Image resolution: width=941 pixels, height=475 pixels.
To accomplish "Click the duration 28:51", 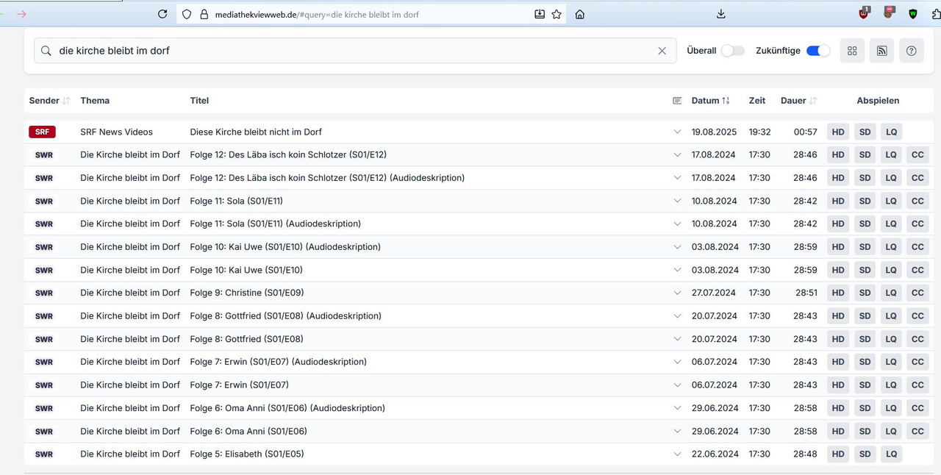I will tap(806, 293).
